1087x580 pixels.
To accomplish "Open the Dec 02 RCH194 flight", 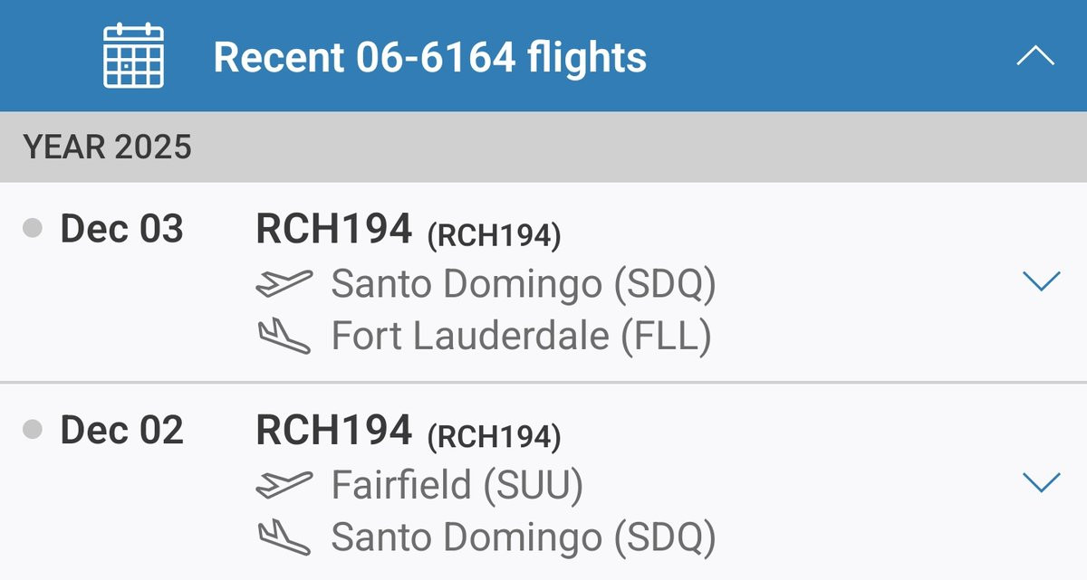I will [334, 432].
